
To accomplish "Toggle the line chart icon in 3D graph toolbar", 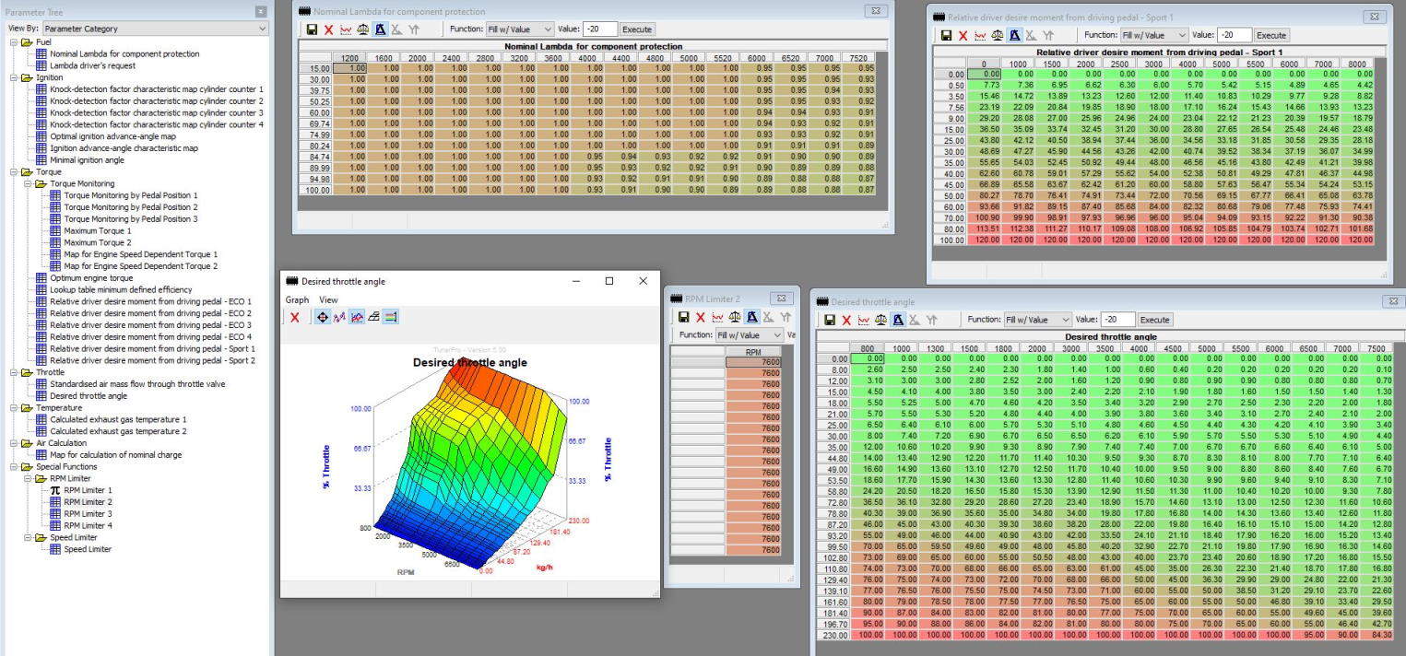I will 356,317.
